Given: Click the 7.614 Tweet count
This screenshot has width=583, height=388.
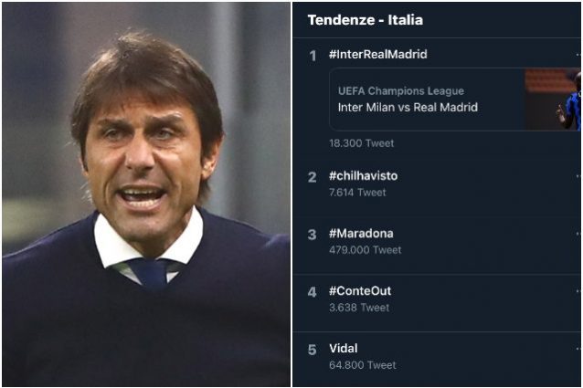Looking at the screenshot, I should [x=357, y=193].
